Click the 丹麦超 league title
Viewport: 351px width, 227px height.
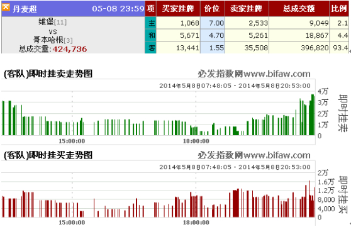(x=25, y=9)
